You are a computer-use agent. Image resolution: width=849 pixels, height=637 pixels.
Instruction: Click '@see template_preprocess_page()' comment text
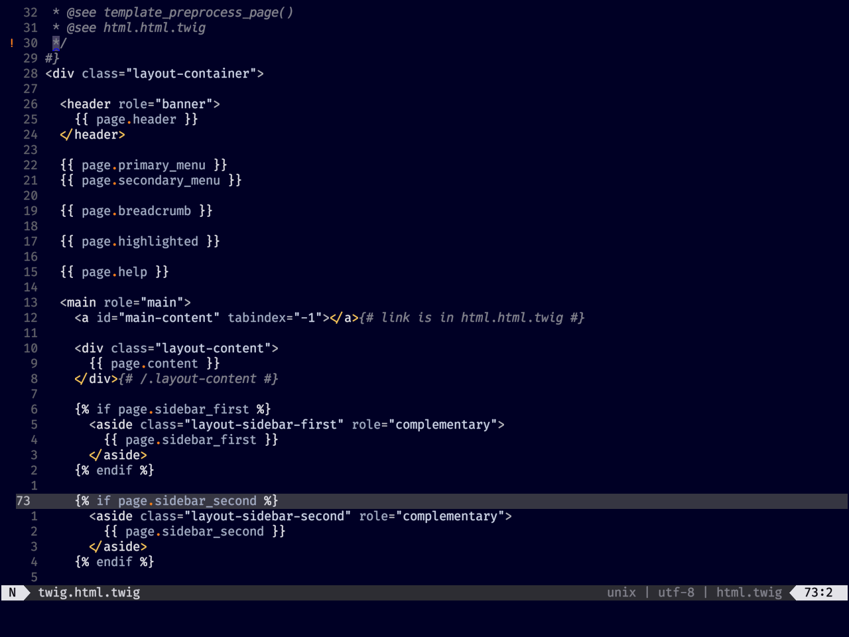(180, 13)
